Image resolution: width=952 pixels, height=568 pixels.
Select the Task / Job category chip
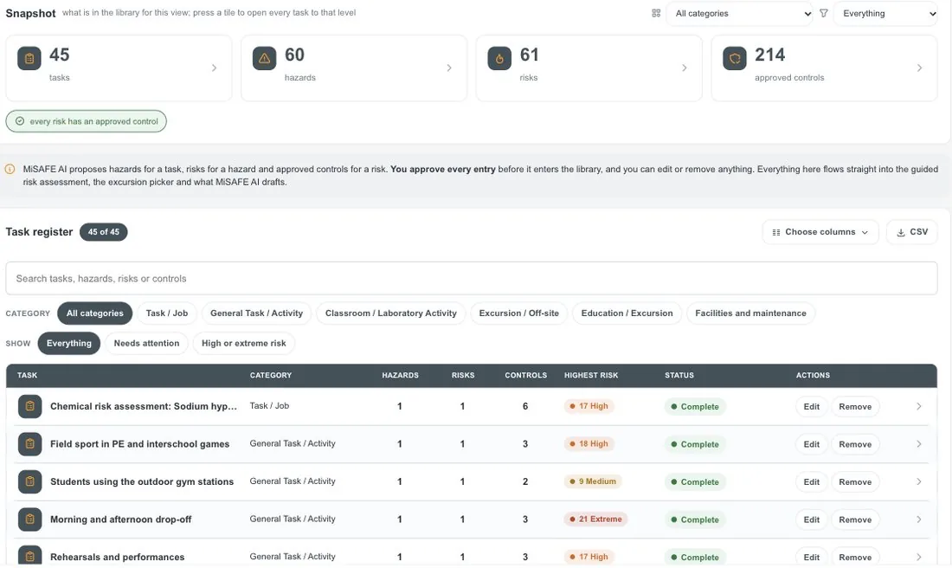click(x=167, y=313)
